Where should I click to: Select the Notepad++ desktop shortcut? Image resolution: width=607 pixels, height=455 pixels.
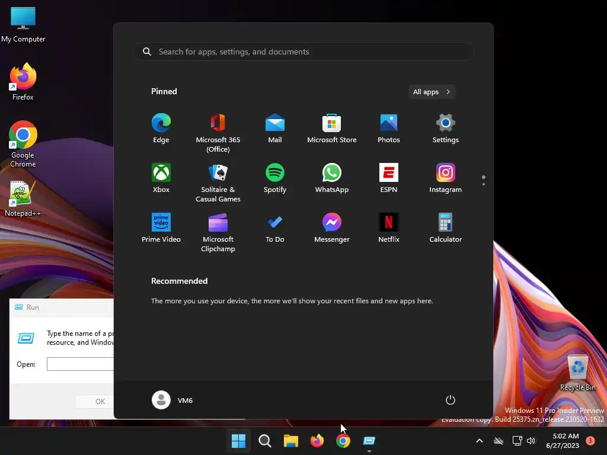pyautogui.click(x=23, y=199)
